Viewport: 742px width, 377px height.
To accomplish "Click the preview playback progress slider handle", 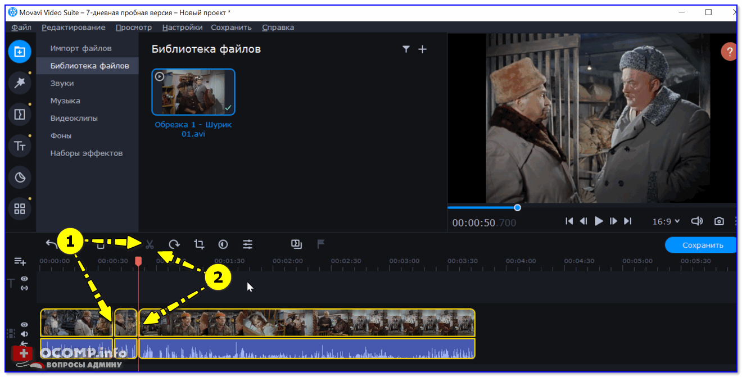I will pos(517,207).
